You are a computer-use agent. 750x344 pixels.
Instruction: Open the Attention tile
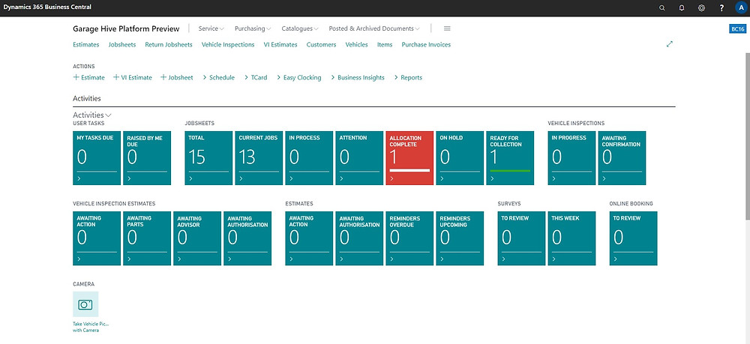click(x=359, y=157)
